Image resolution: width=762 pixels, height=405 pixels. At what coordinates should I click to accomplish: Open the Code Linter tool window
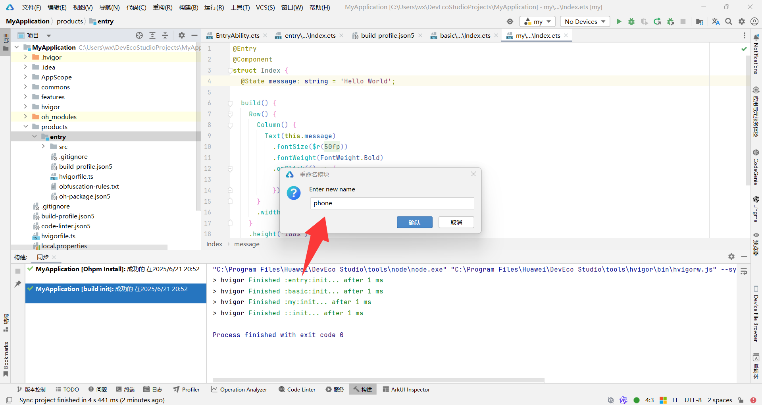(x=297, y=390)
